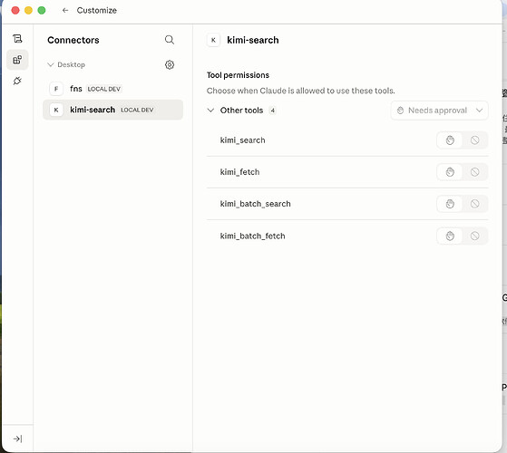Click the back arrow next to Customize
The image size is (507, 453).
(65, 10)
